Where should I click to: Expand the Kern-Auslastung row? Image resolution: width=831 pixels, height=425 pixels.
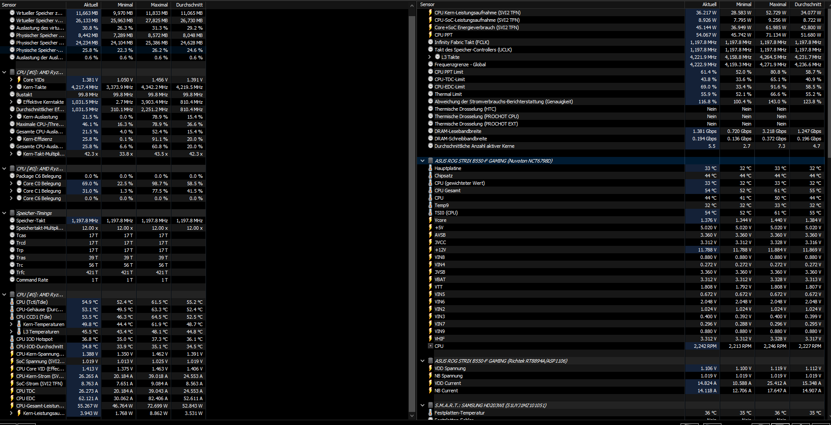(11, 117)
